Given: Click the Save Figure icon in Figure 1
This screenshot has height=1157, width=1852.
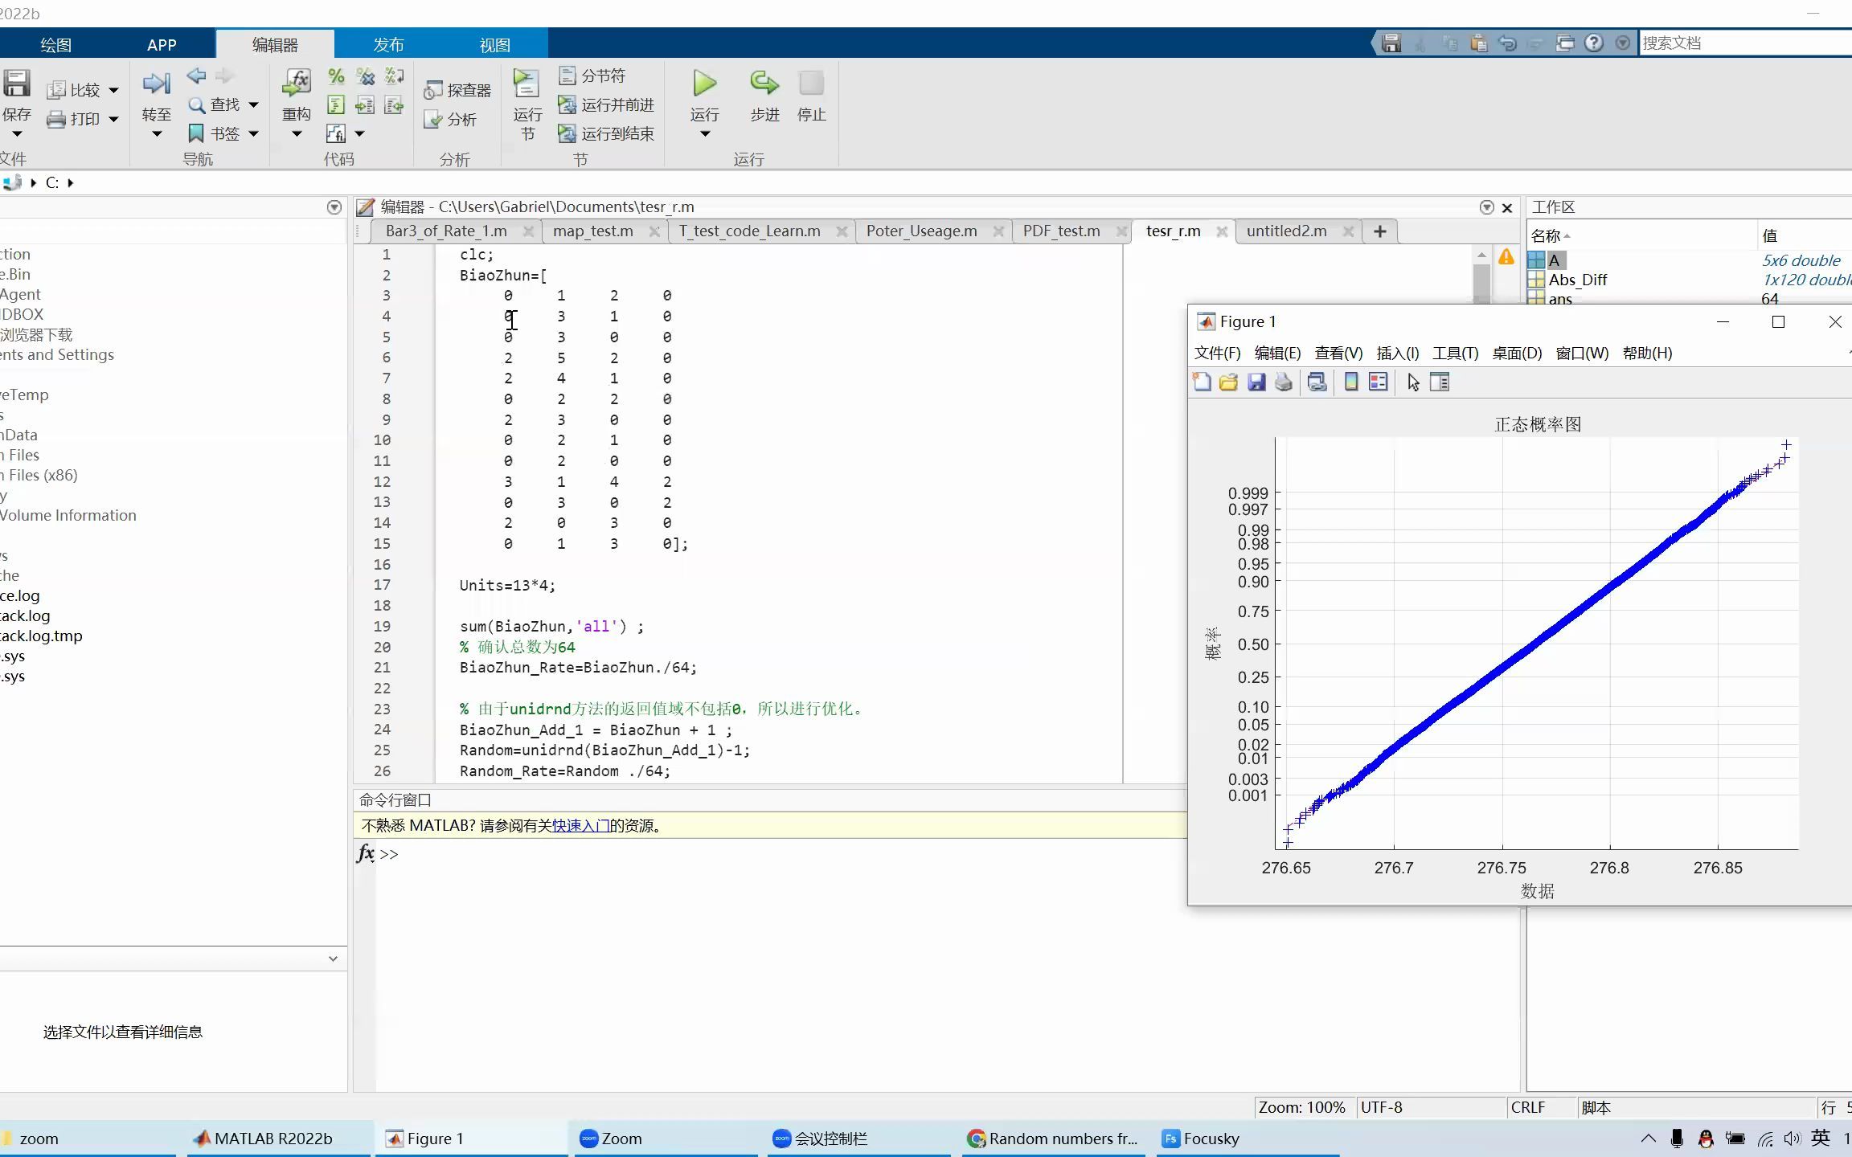Looking at the screenshot, I should coord(1256,382).
